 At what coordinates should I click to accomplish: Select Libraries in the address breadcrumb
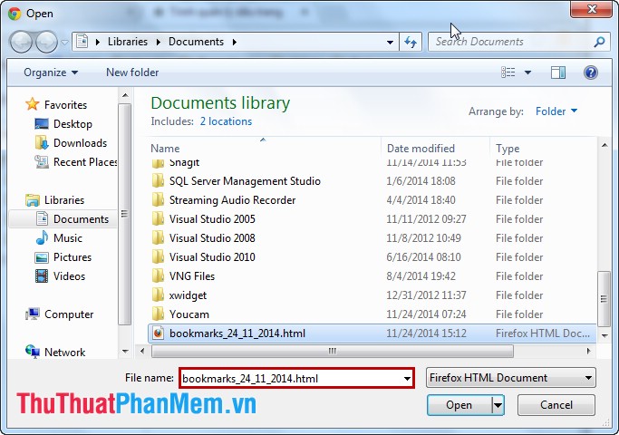127,42
